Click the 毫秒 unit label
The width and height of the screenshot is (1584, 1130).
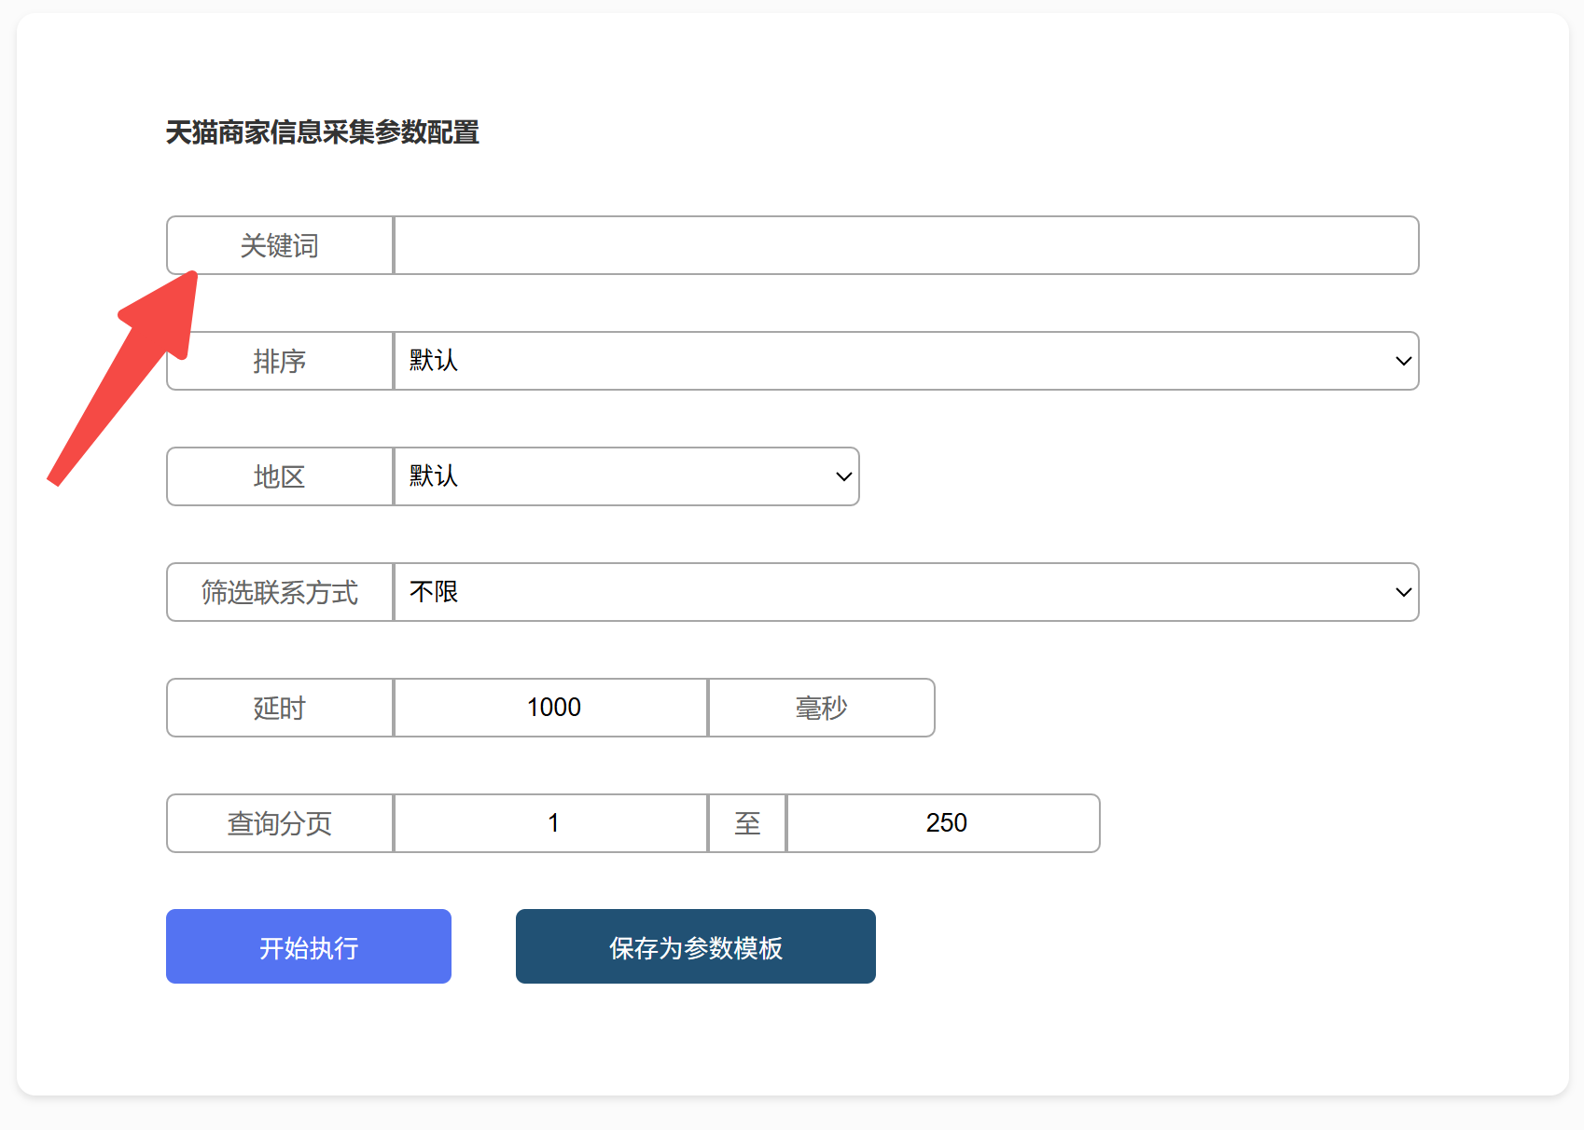(821, 708)
